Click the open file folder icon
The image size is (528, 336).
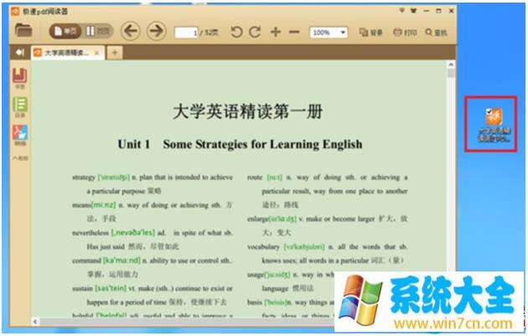tap(23, 32)
